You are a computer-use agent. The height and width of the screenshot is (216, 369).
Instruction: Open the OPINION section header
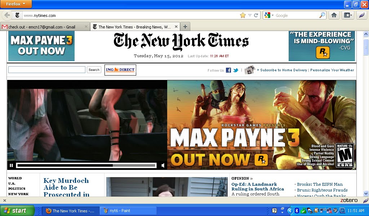click(x=242, y=179)
